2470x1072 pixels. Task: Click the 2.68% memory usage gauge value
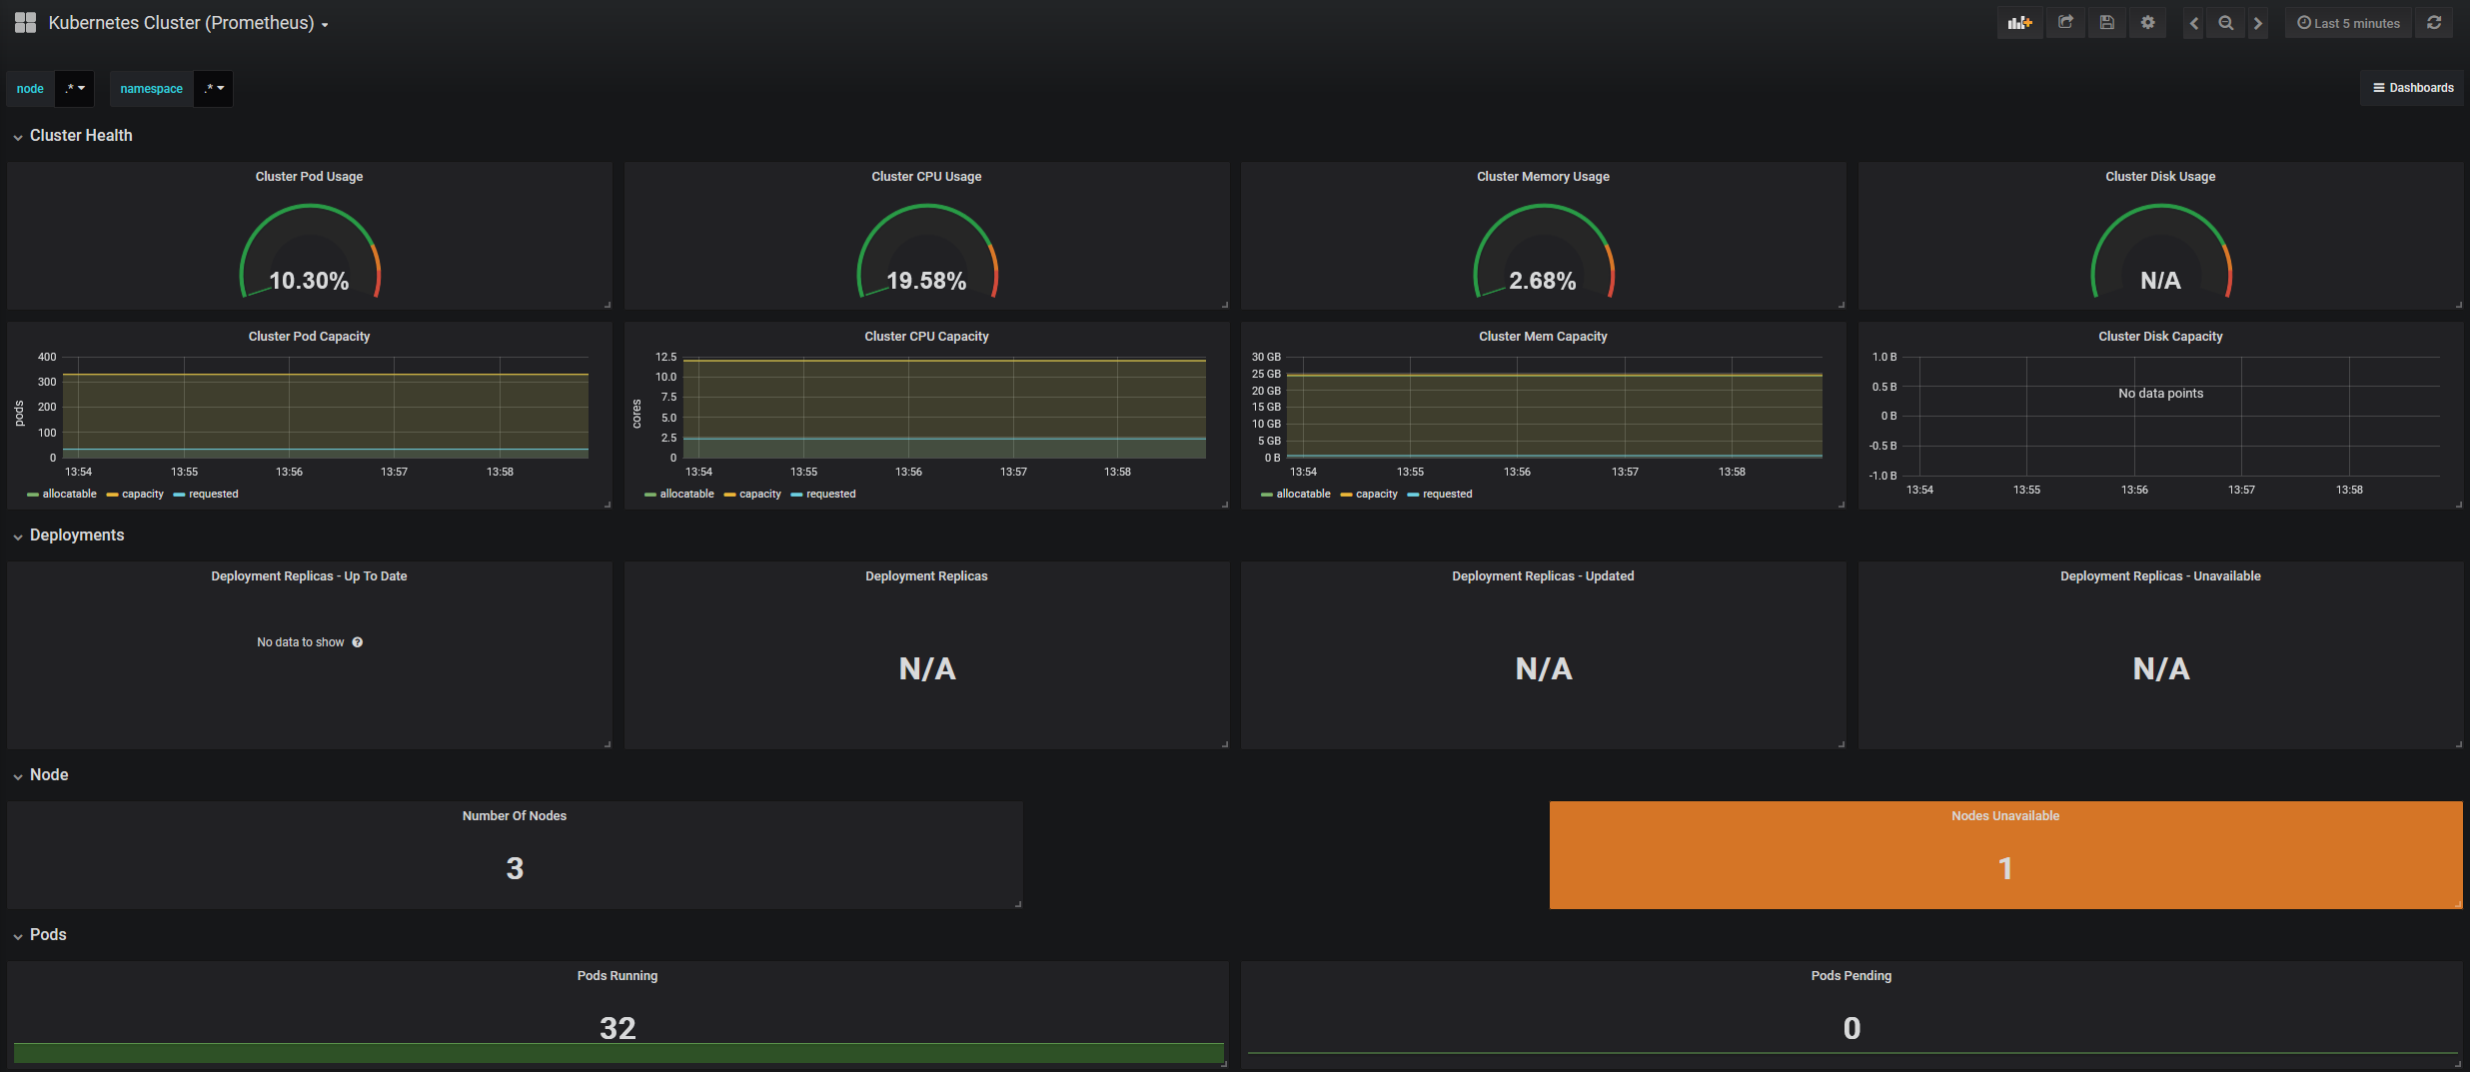pyautogui.click(x=1543, y=281)
